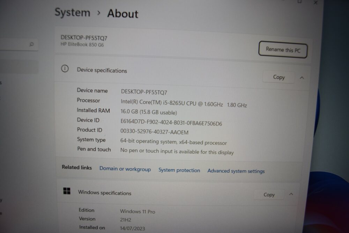Collapse the Device specifications section
The image size is (349, 233).
coord(302,78)
